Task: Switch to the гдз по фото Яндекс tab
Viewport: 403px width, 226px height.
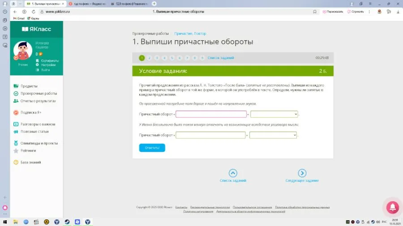Action: (x=87, y=4)
